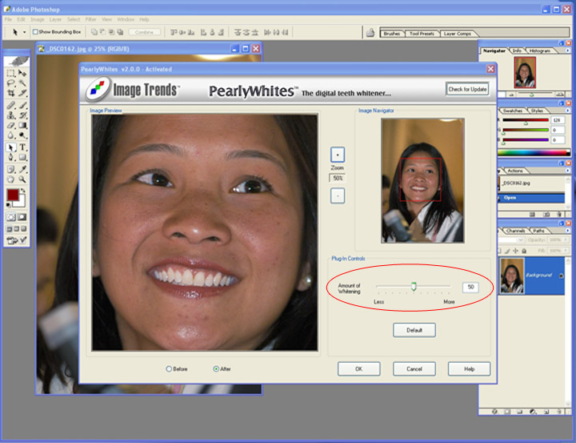The height and width of the screenshot is (443, 576).
Task: Click the Cancel button in PearlyWhites
Action: coord(414,368)
